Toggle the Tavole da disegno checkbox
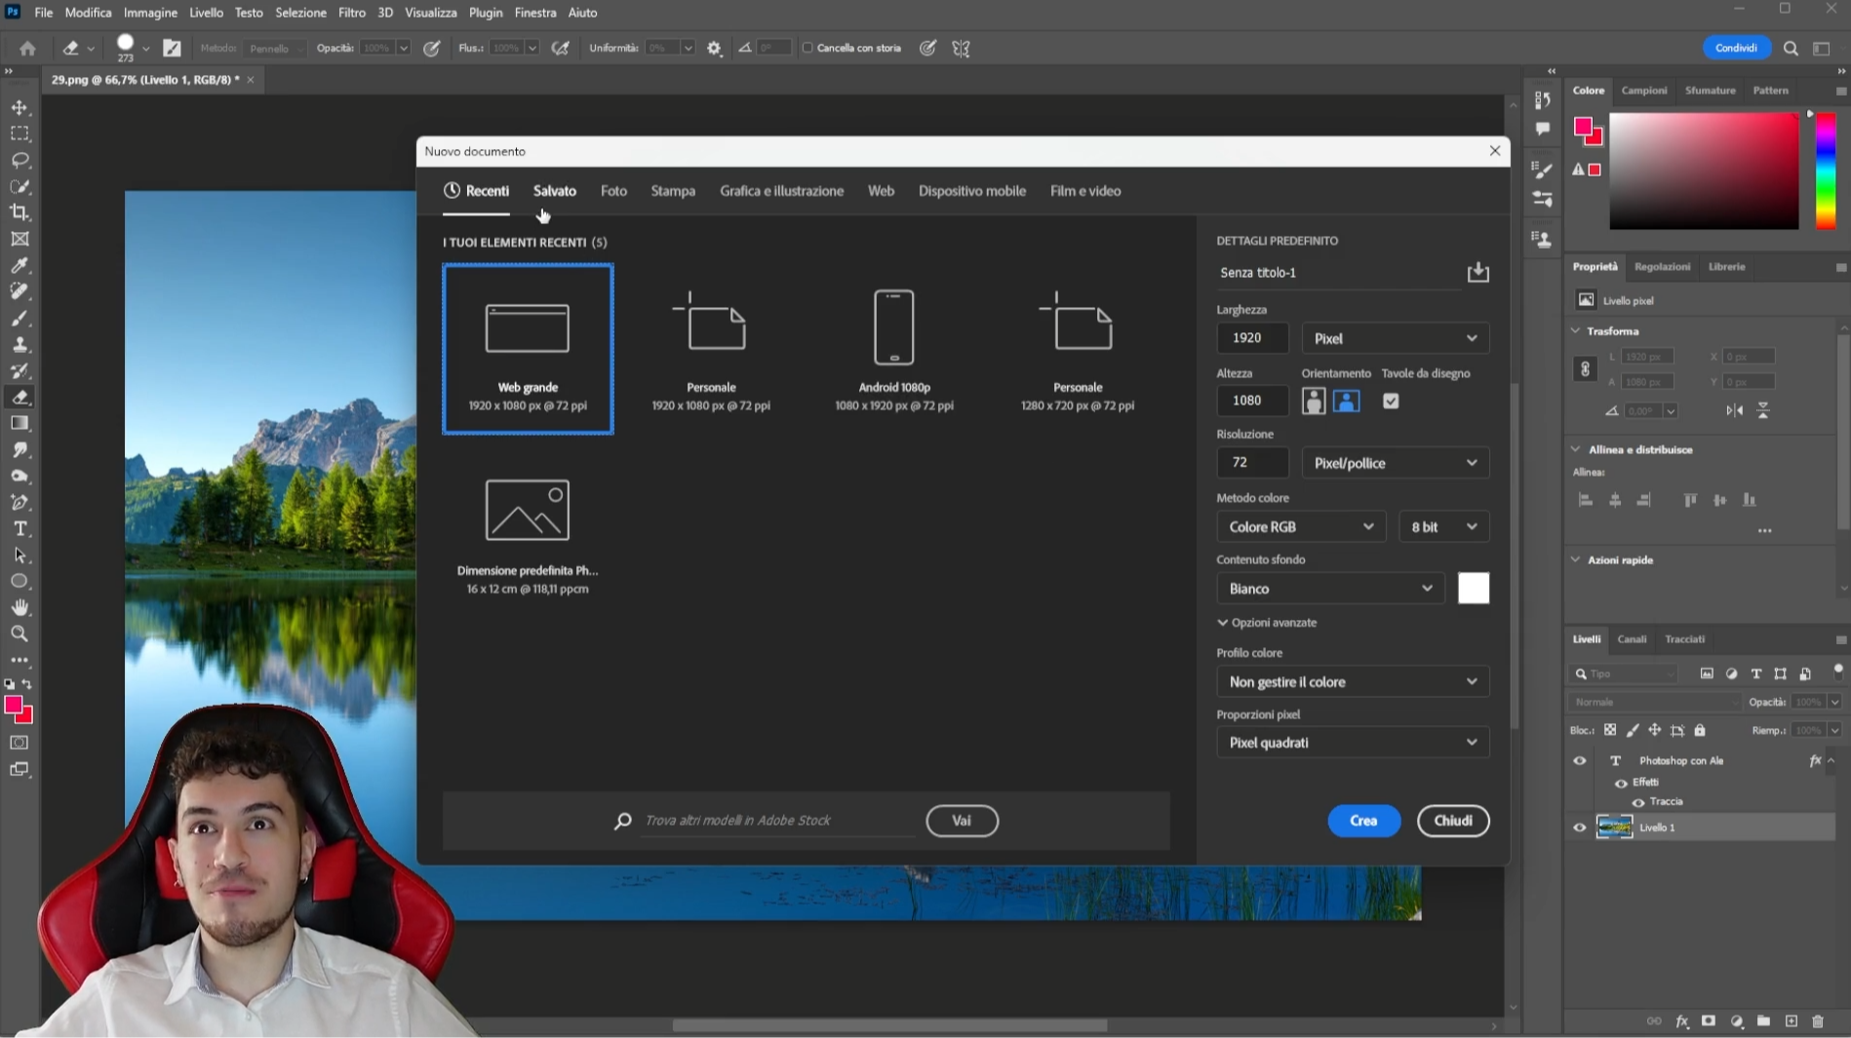The height and width of the screenshot is (1038, 1851). (1391, 401)
